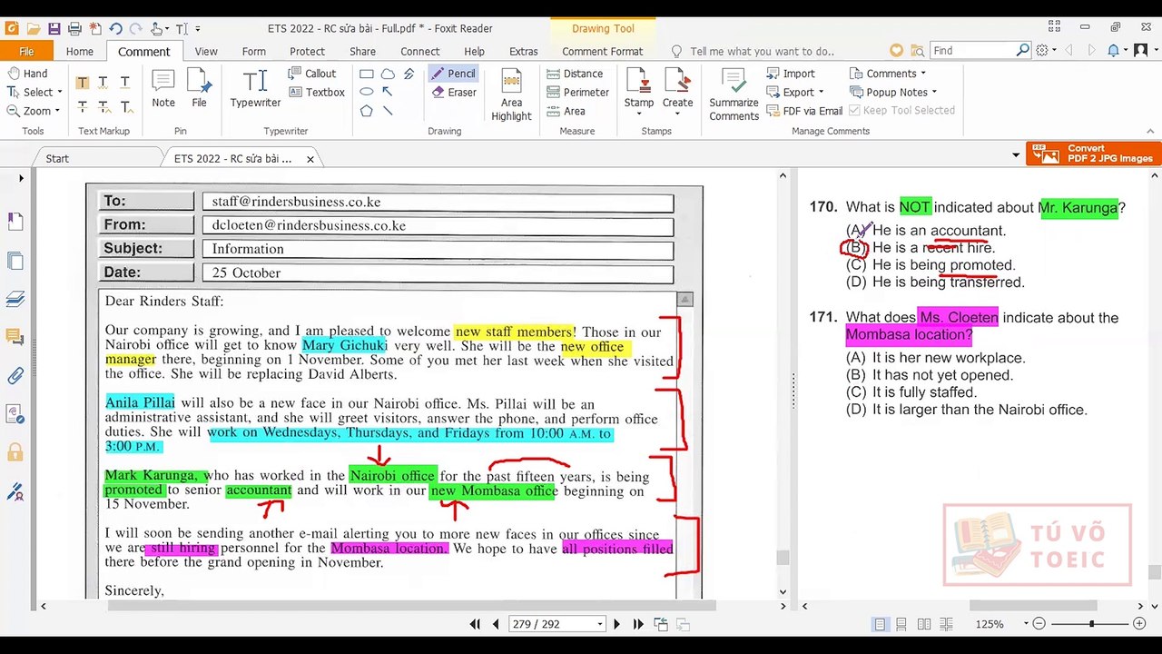The height and width of the screenshot is (654, 1162).
Task: Click the Print icon in quick access toolbar
Action: coord(74,28)
